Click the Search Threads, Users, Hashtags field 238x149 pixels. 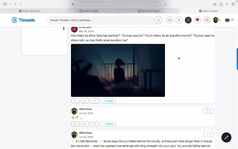point(100,20)
